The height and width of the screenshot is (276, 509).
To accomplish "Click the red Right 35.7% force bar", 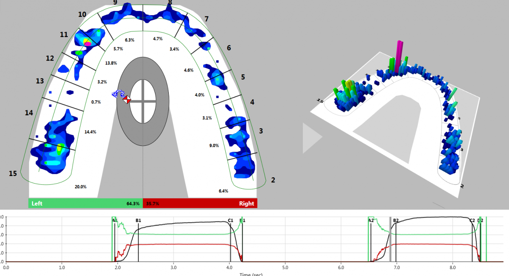I will pyautogui.click(x=199, y=204).
